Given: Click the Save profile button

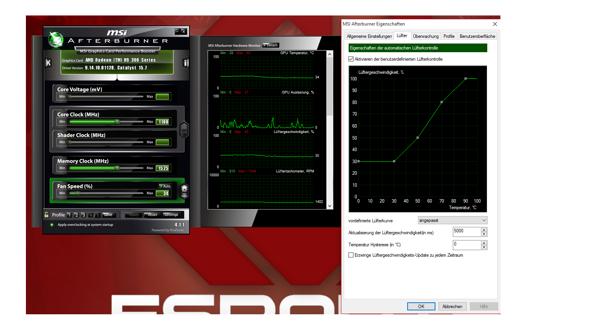Looking at the screenshot, I should tap(108, 215).
